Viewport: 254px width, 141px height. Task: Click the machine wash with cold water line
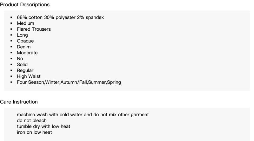pos(83,115)
